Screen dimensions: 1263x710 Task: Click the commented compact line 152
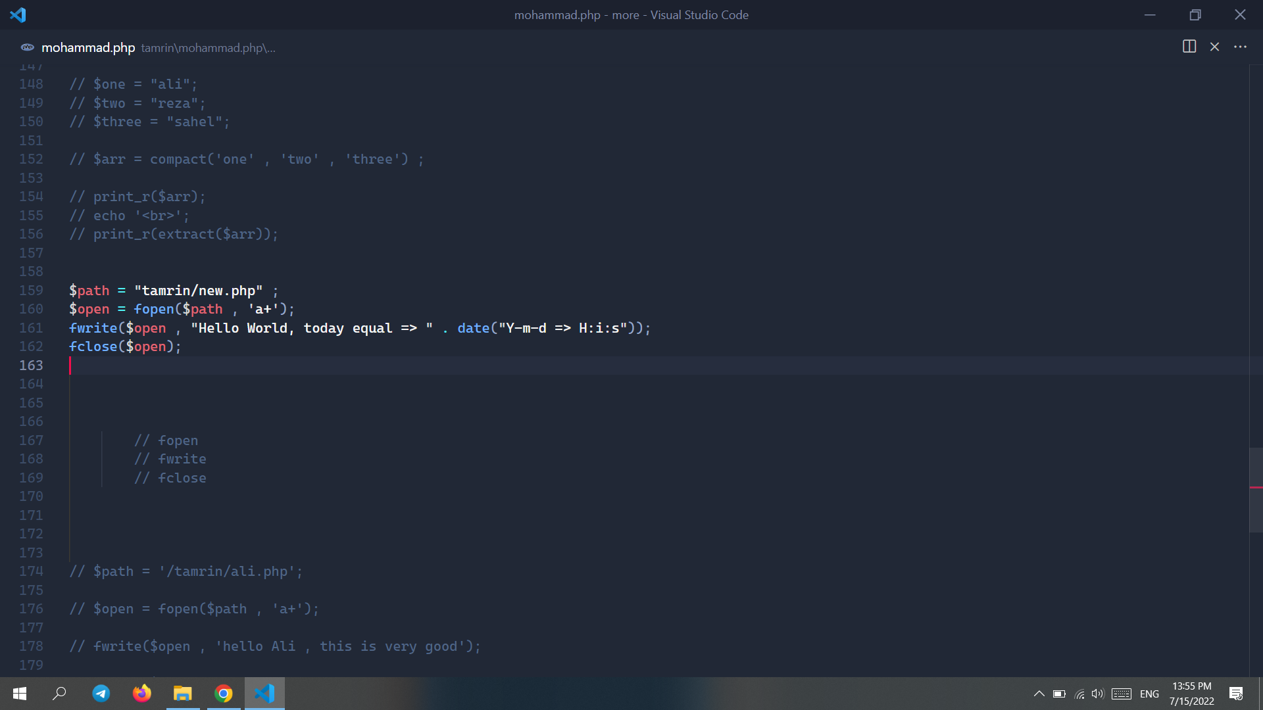coord(247,159)
